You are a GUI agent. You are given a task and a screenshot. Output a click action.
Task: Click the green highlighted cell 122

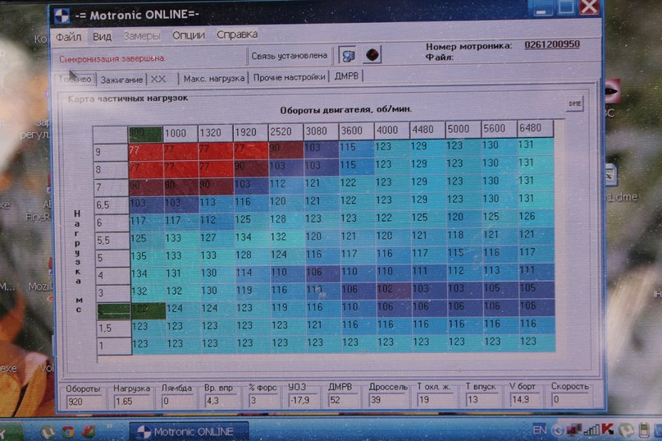pyautogui.click(x=148, y=310)
